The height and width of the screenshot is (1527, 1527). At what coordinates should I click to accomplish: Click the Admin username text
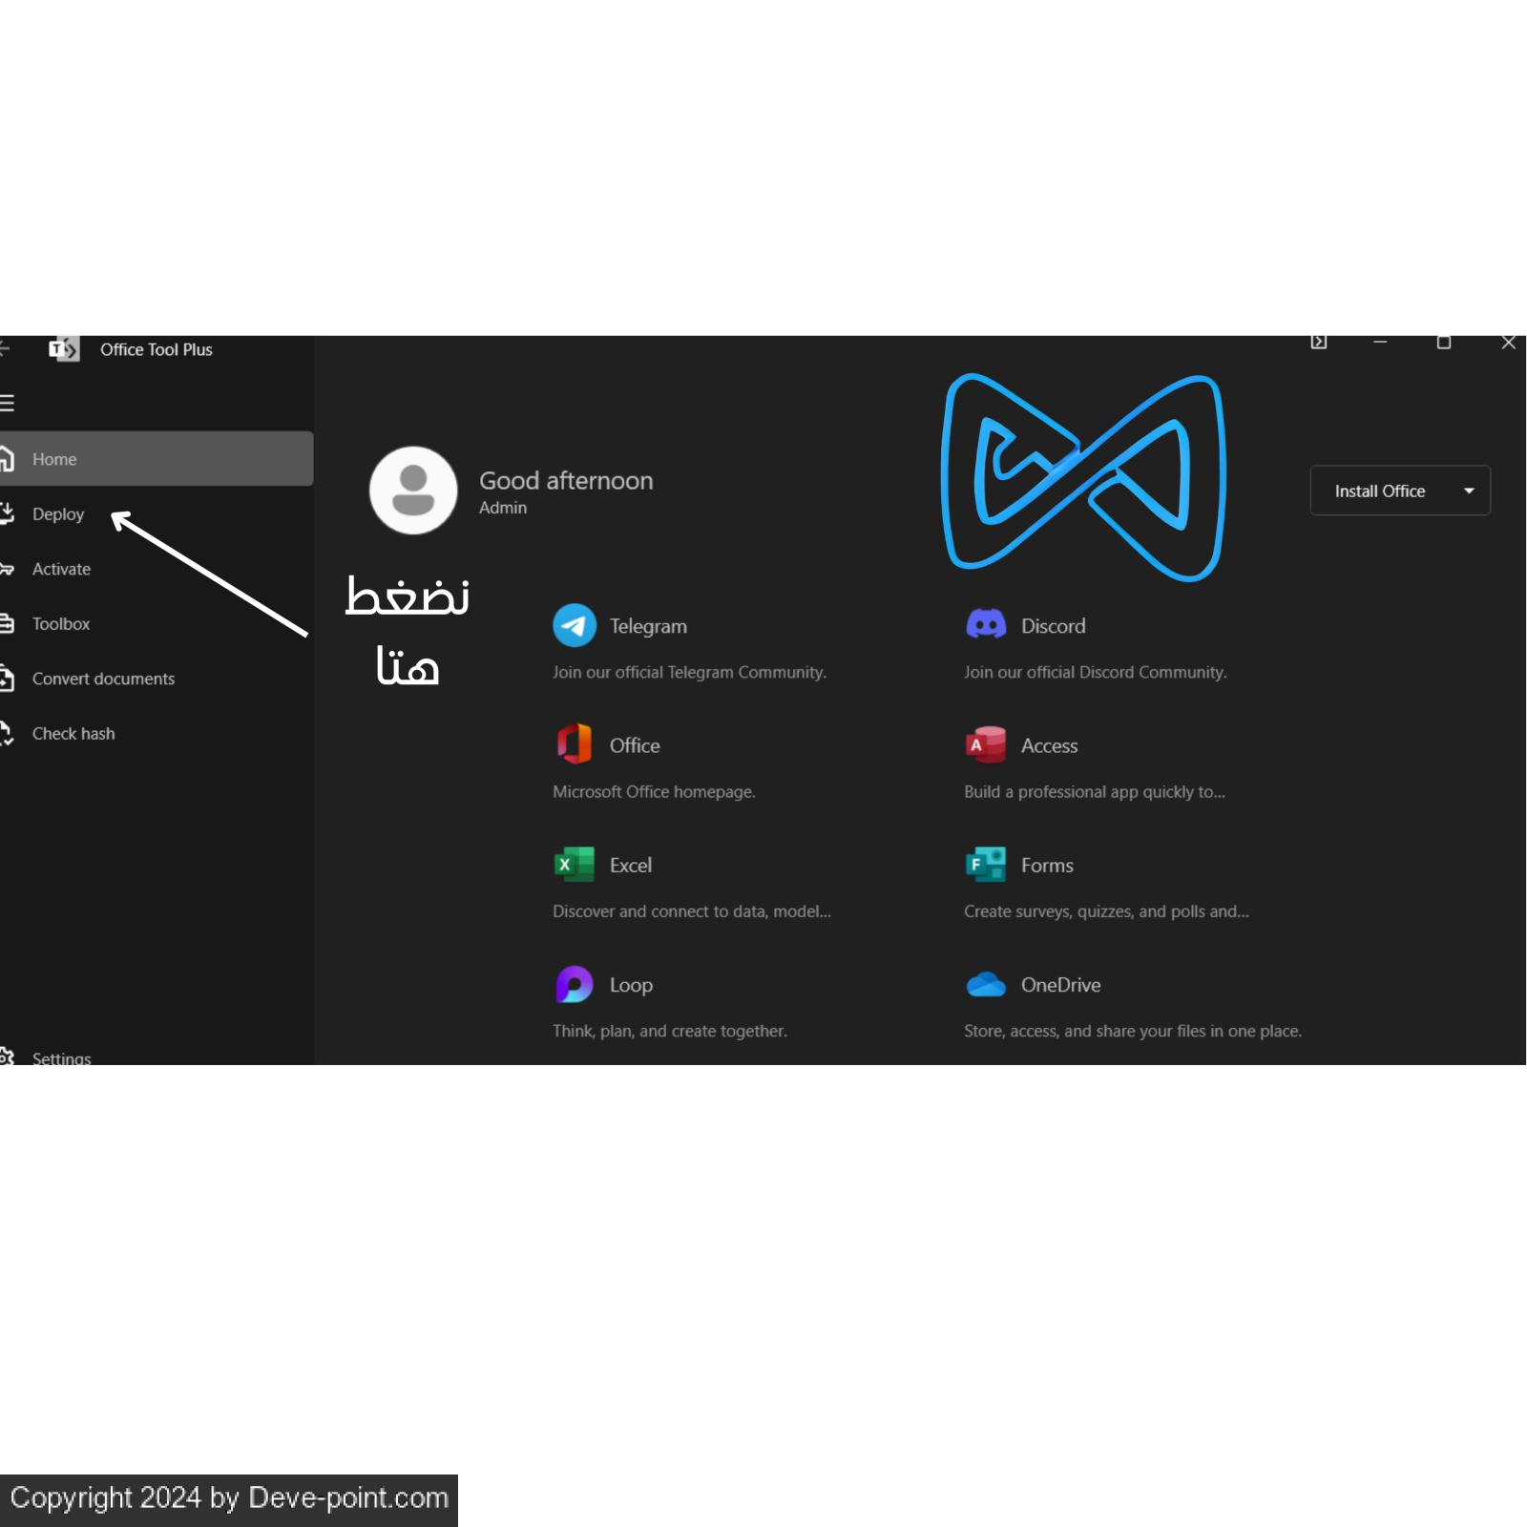pos(503,509)
